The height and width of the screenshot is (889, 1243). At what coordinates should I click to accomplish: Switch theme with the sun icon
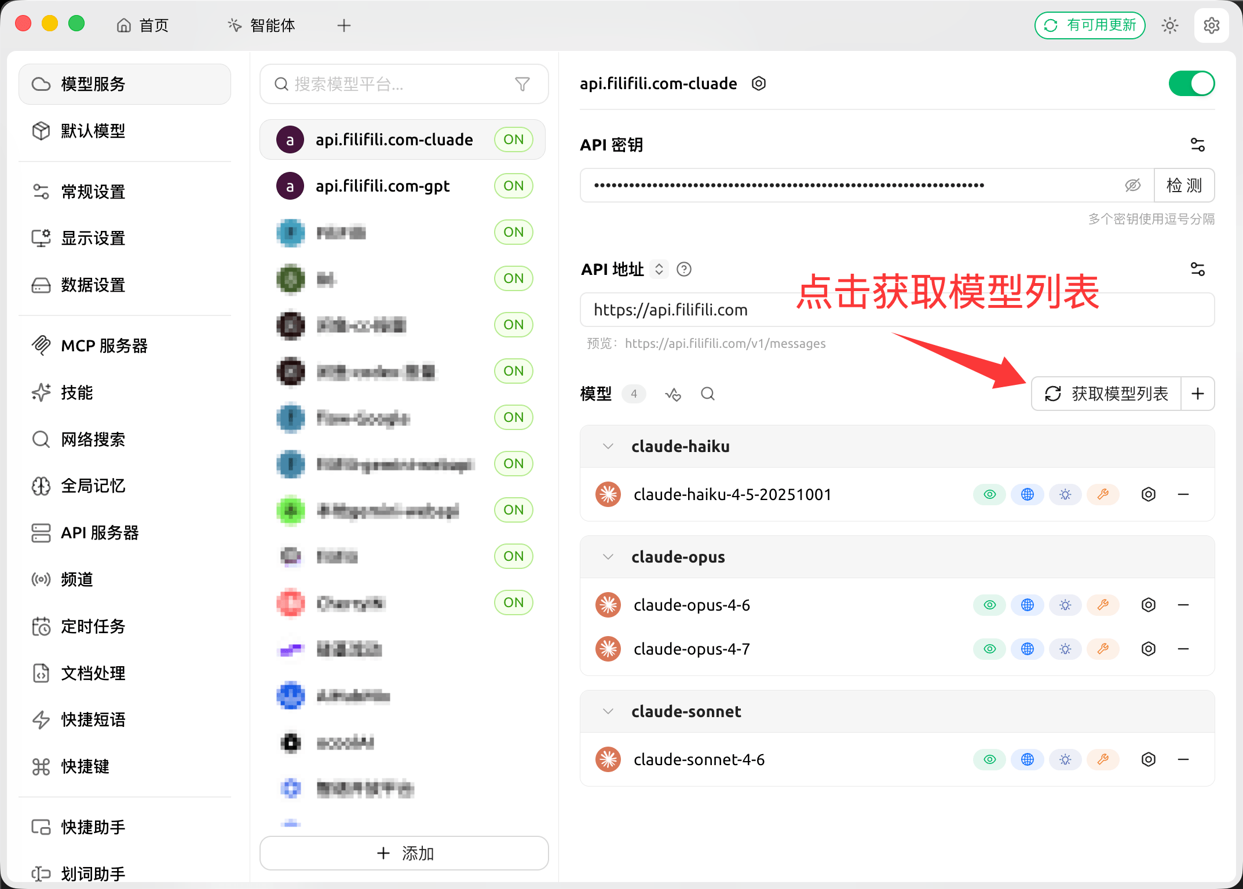1169,25
